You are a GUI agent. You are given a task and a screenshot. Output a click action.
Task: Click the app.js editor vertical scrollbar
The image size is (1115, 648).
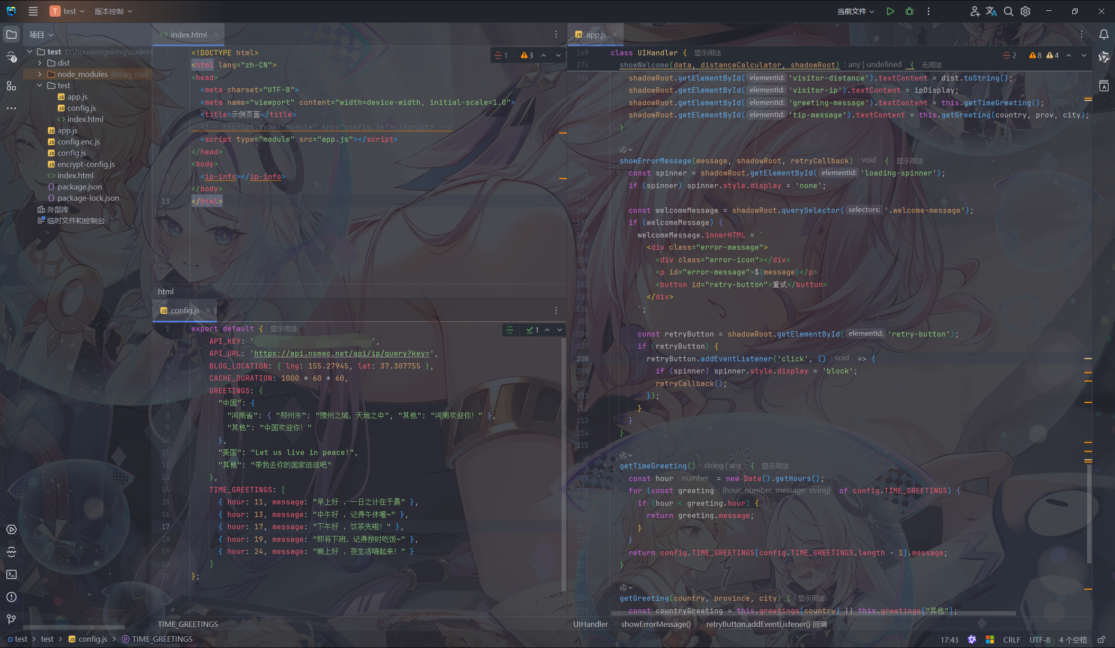1089,513
